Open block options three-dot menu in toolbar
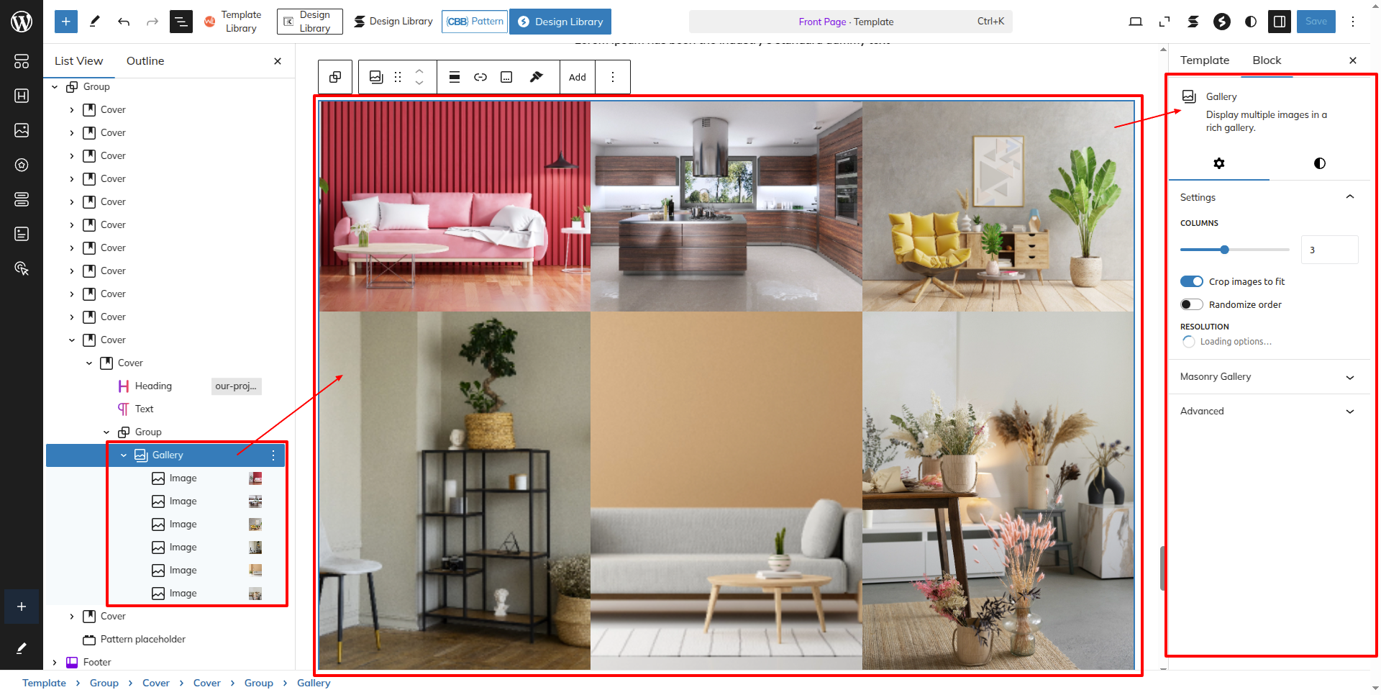The image size is (1381, 695). pyautogui.click(x=613, y=77)
